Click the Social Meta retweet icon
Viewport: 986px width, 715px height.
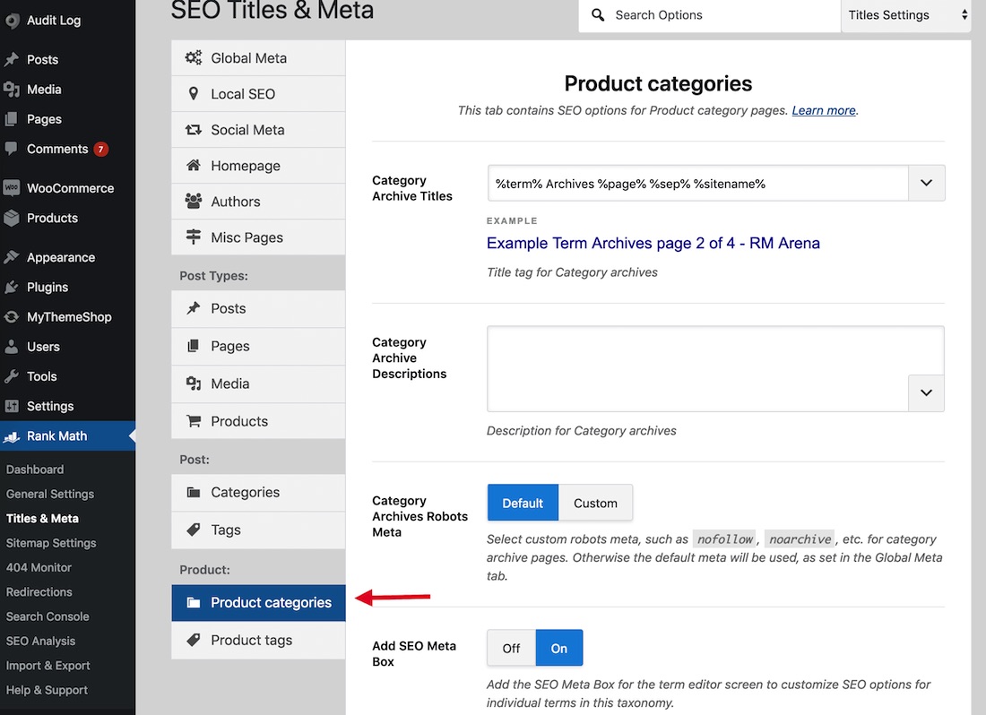194,130
